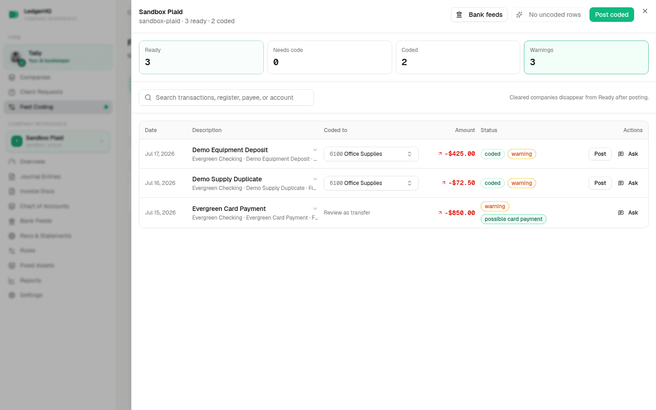Filter by the Coded summary card
Screen dimensions: 656x410
458,57
